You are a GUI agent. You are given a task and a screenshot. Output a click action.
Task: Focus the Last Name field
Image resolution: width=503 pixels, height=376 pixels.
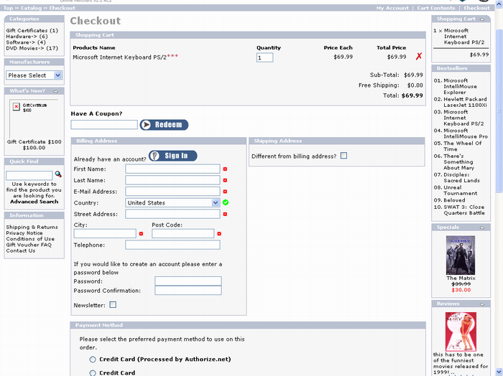(x=172, y=180)
